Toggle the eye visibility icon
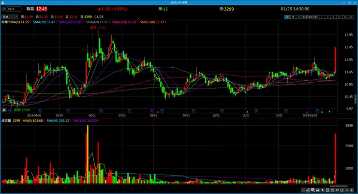358x194 pixels. (337, 190)
